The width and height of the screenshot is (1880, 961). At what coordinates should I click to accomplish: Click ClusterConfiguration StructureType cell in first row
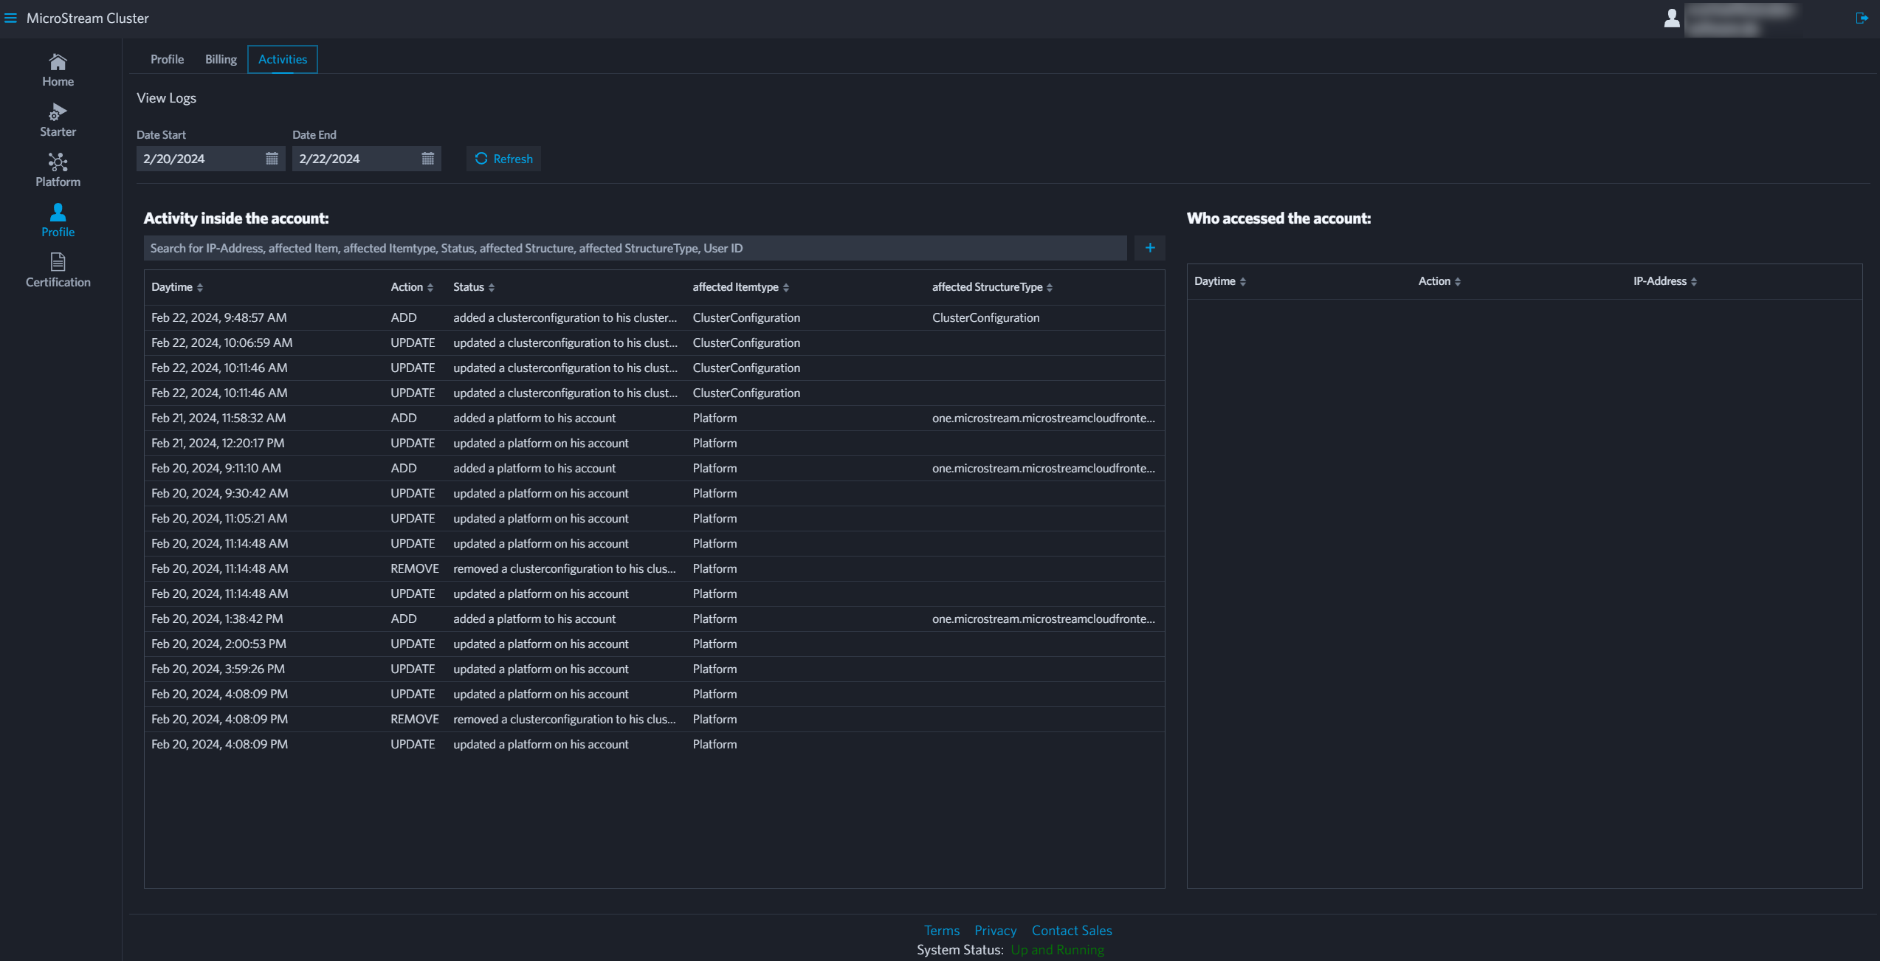985,317
